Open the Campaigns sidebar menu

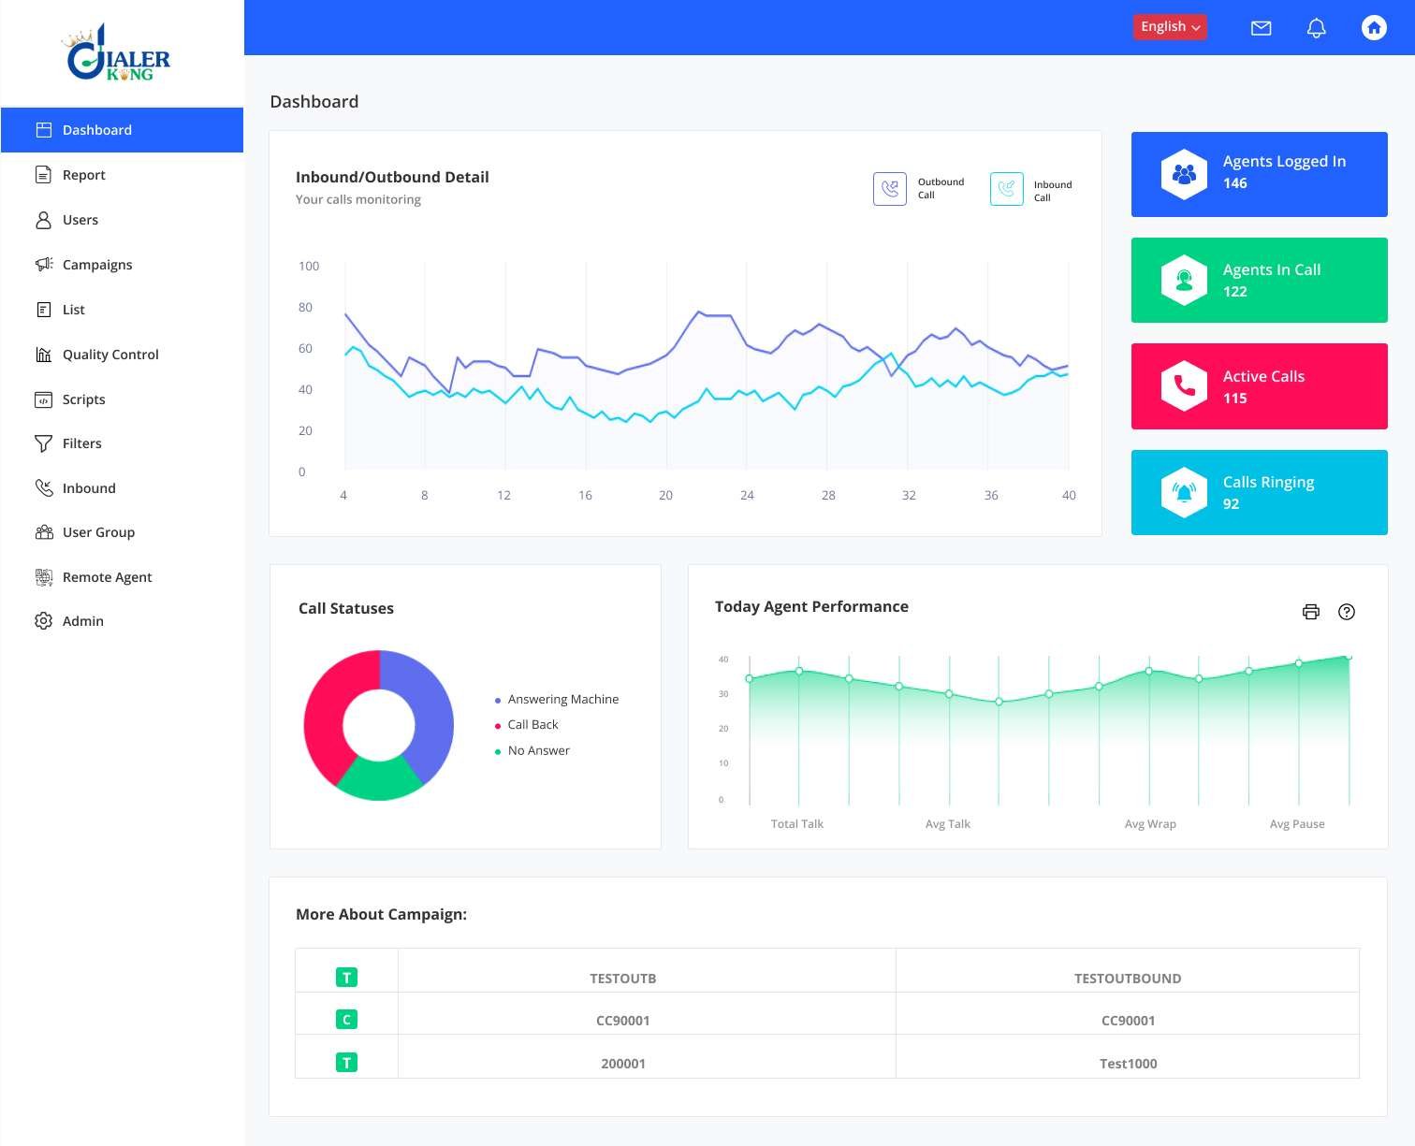click(97, 265)
